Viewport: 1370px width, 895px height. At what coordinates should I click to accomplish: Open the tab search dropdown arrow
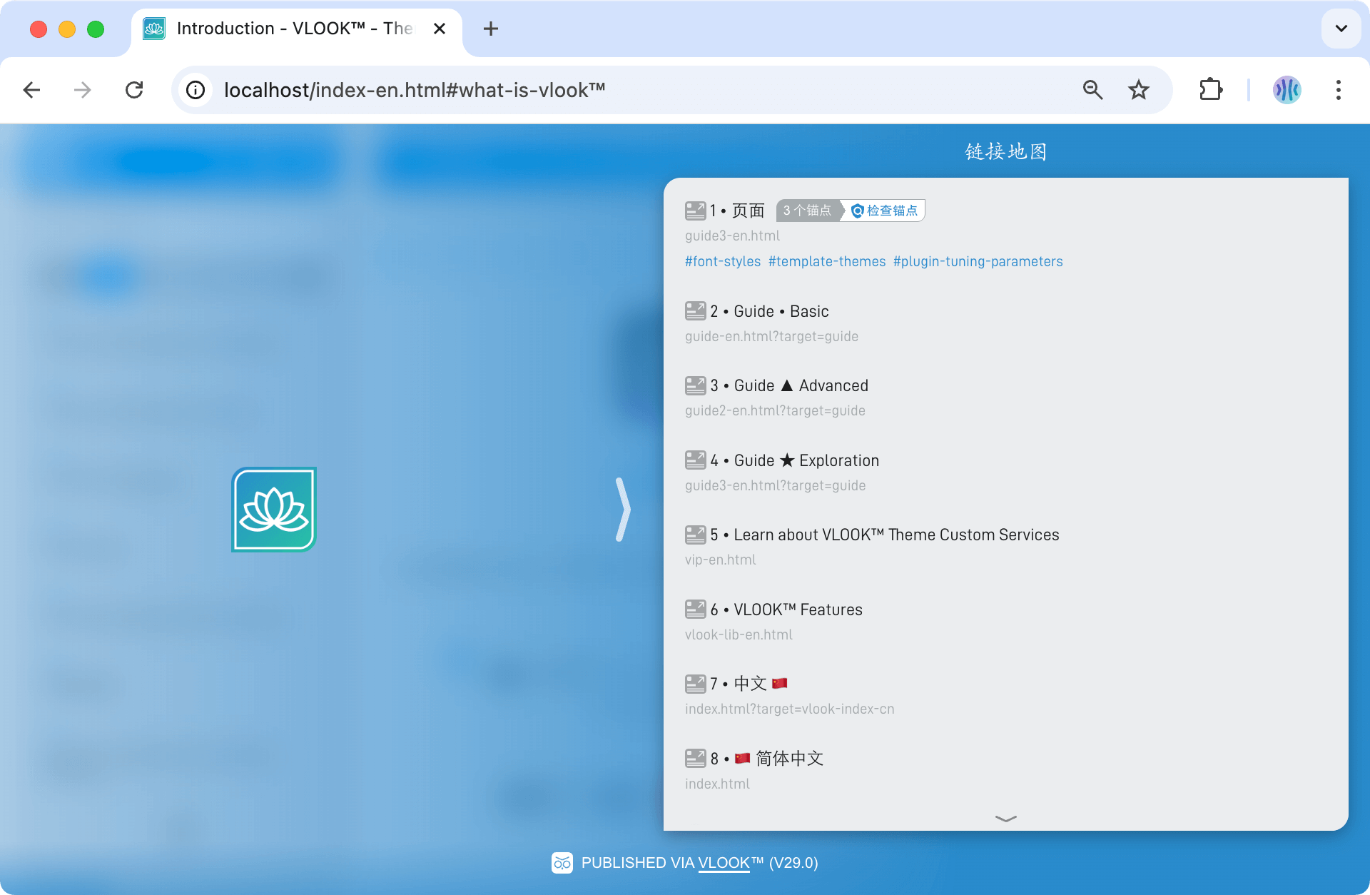click(1341, 29)
